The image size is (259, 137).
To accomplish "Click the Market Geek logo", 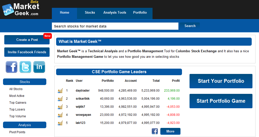I will [21, 8].
